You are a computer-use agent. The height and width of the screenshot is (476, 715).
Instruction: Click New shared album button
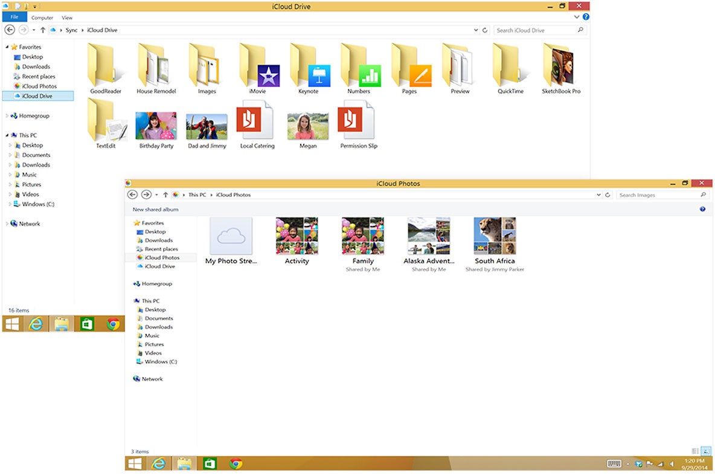[x=155, y=210]
